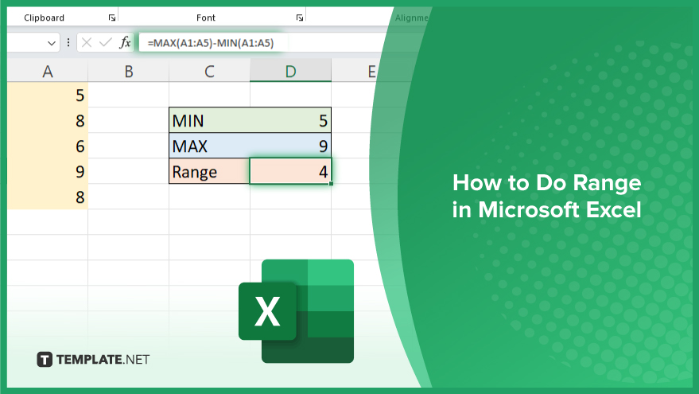The width and height of the screenshot is (699, 394).
Task: Select column B header
Action: 128,72
